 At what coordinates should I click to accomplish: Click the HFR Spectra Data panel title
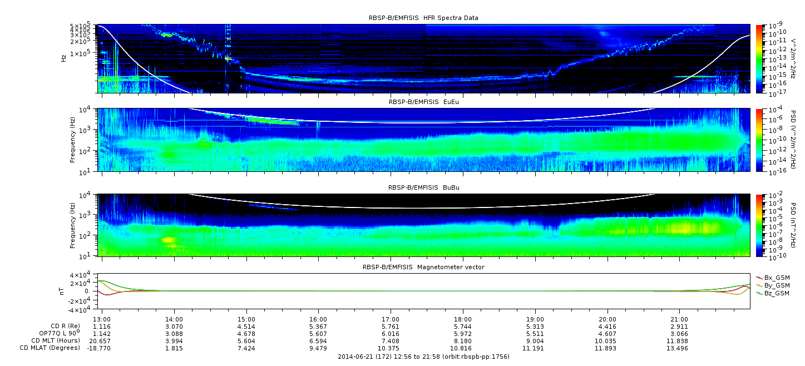pyautogui.click(x=423, y=18)
